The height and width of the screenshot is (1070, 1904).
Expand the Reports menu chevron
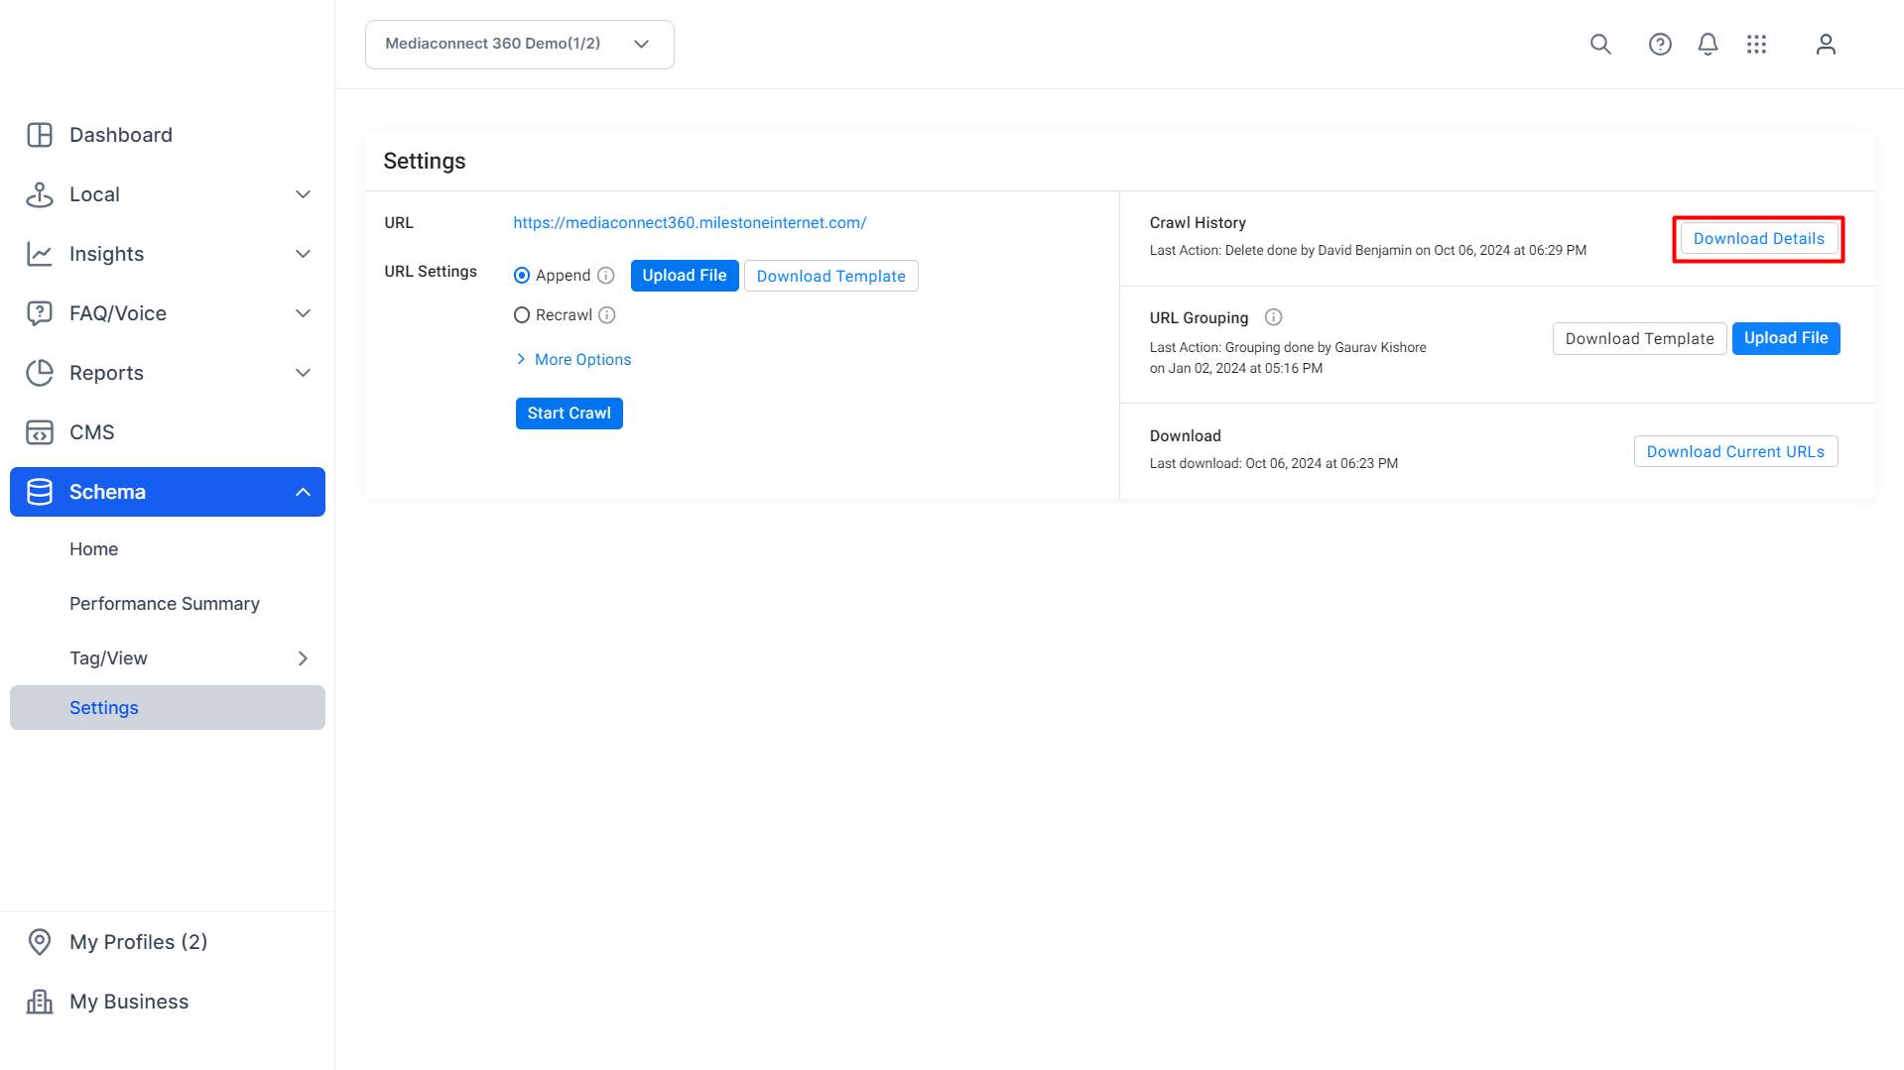(304, 373)
